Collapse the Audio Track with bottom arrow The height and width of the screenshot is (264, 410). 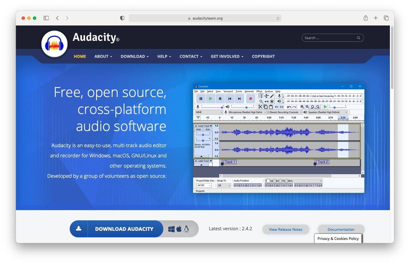coord(201,156)
